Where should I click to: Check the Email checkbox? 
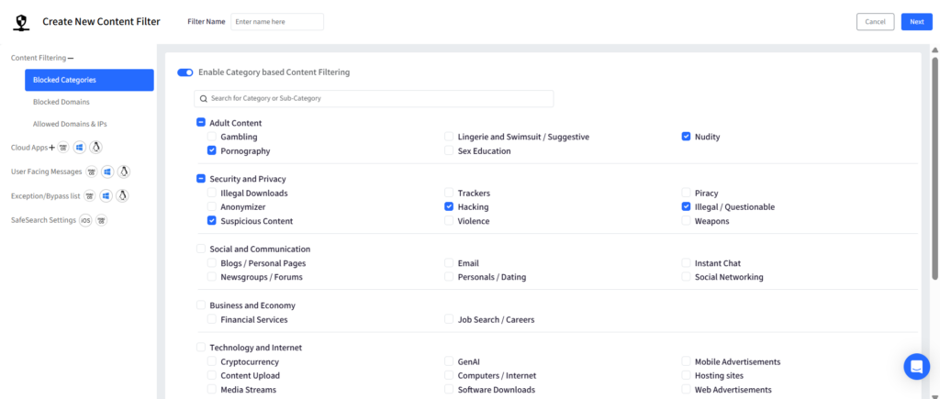pyautogui.click(x=449, y=263)
